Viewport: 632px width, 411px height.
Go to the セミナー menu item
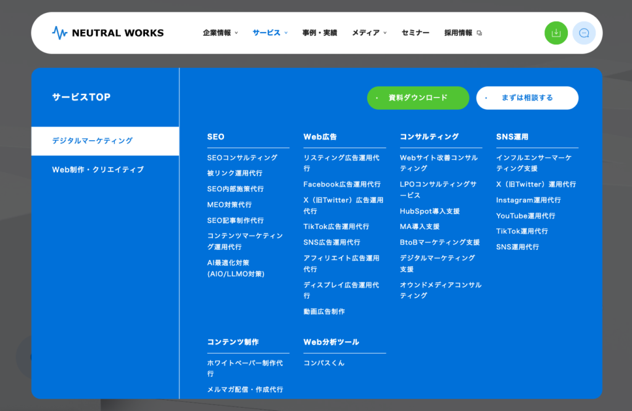point(415,33)
